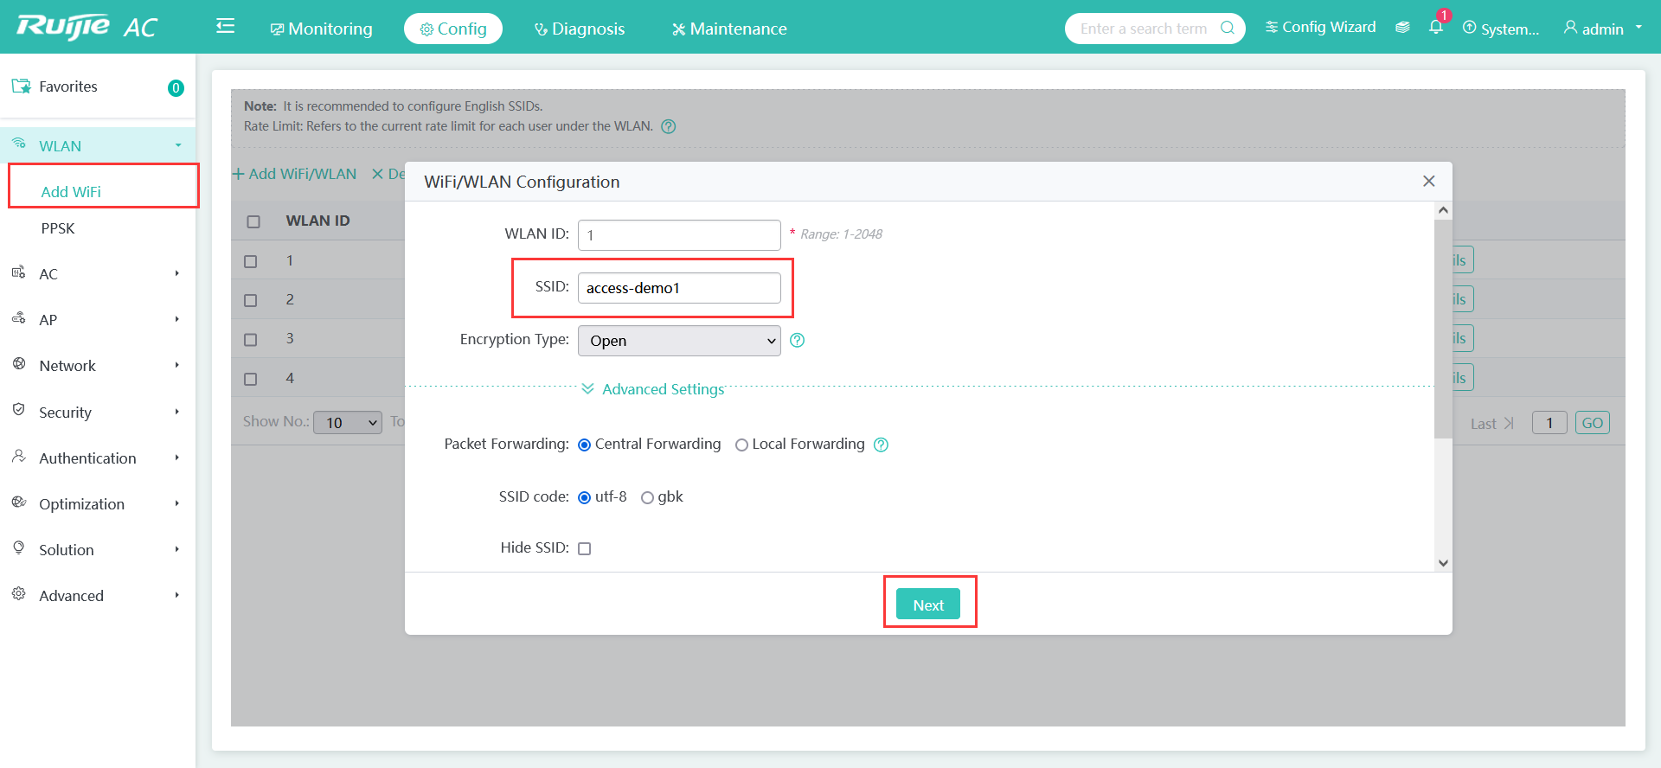Close the WiFi/WLAN Configuration dialog
Viewport: 1661px width, 768px height.
[x=1428, y=181]
